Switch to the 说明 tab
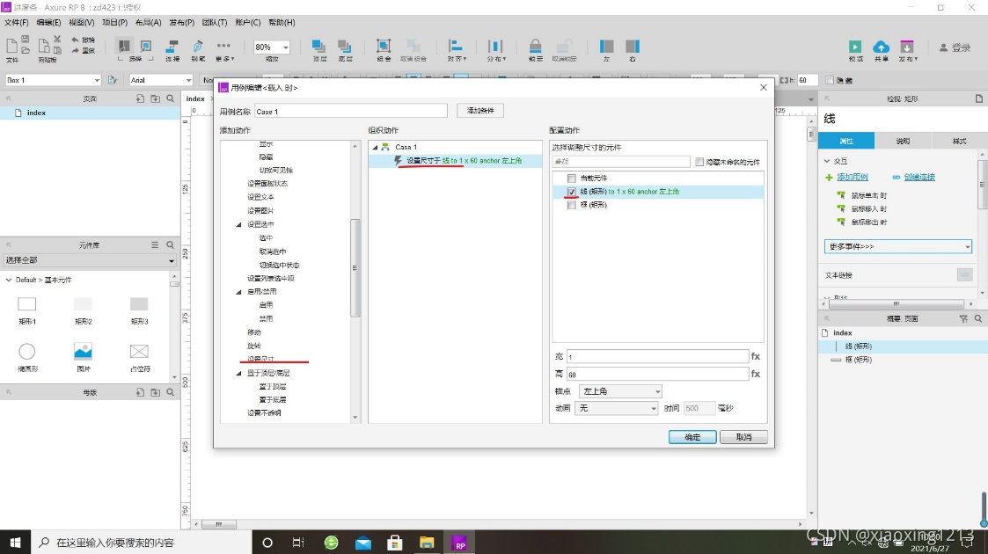Viewport: 988px width, 554px height. pos(903,141)
